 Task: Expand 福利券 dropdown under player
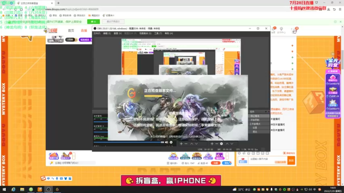[x=172, y=163]
